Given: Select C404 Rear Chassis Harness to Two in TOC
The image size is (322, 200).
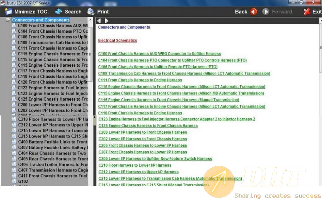Looking at the screenshot, I should pos(53,153).
